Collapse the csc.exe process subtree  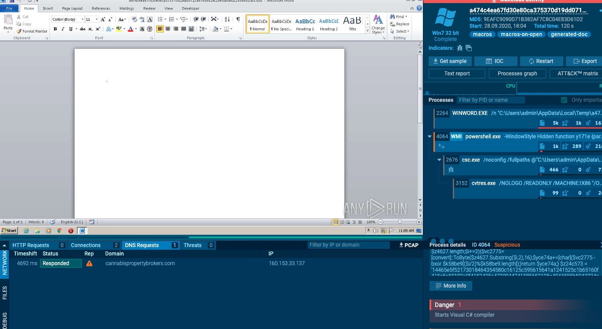click(x=439, y=160)
